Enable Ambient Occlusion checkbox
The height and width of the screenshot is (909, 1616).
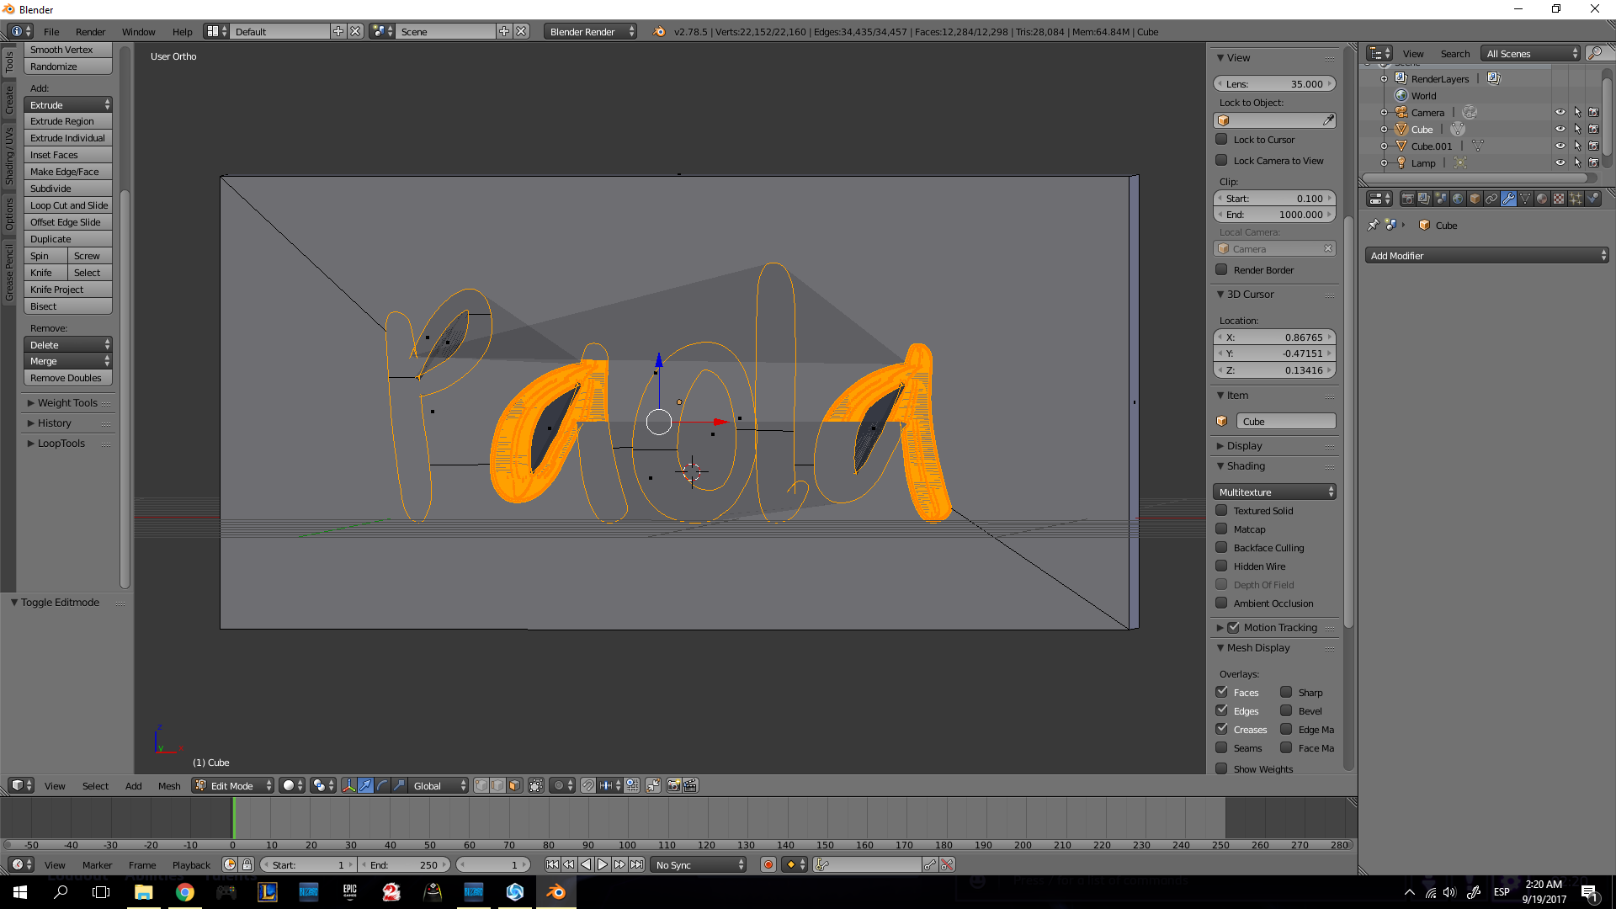click(1221, 603)
